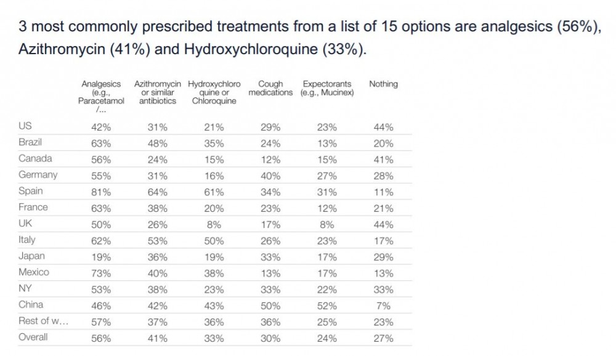
Task: Click the Expectorants (e.g., Mucinex) header
Action: coord(326,88)
